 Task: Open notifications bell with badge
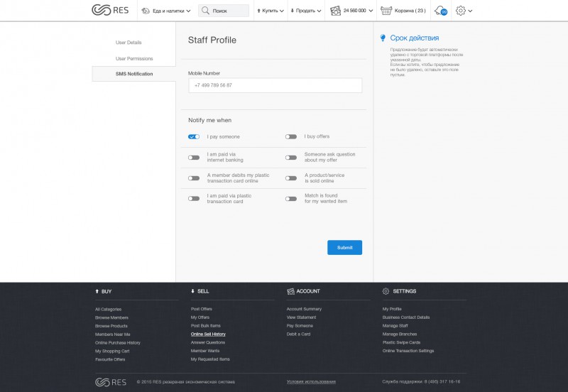441,11
